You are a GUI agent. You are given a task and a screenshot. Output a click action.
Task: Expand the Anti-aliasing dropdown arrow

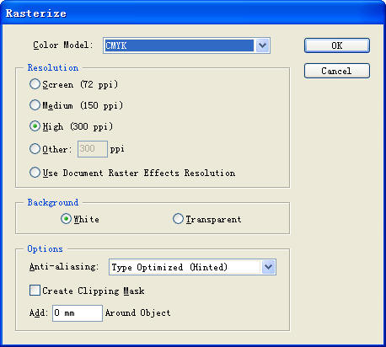(268, 267)
